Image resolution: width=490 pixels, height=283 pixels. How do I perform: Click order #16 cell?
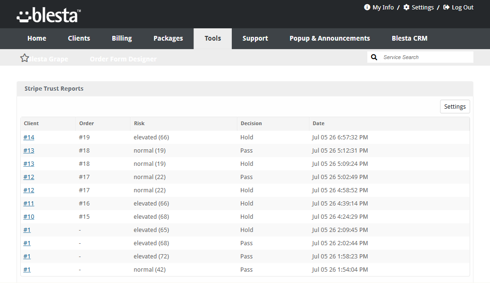(84, 204)
